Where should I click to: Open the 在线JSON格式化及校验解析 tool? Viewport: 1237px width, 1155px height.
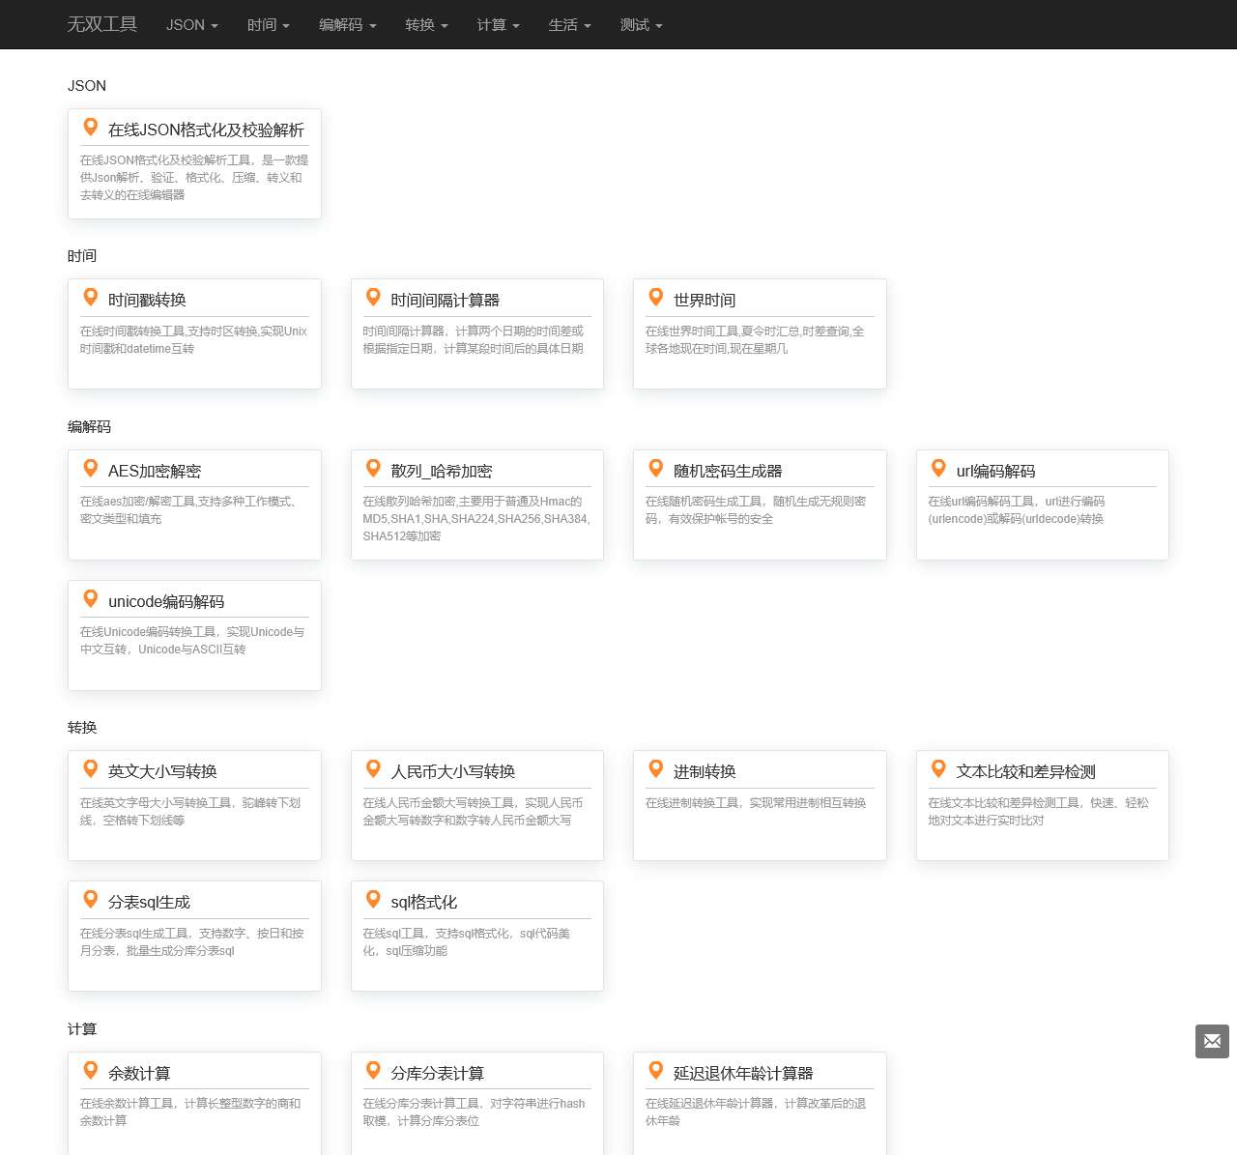coord(206,130)
